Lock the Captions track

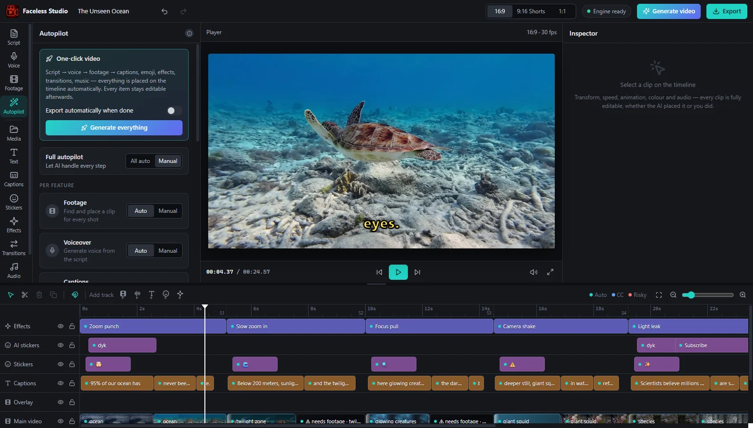pos(72,383)
